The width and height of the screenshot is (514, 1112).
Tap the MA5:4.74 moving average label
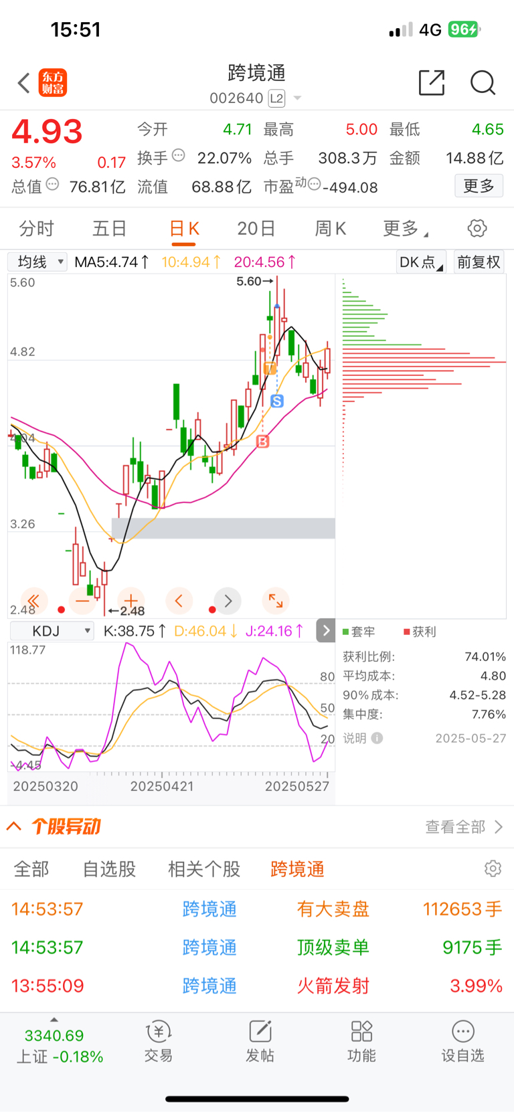click(x=111, y=262)
